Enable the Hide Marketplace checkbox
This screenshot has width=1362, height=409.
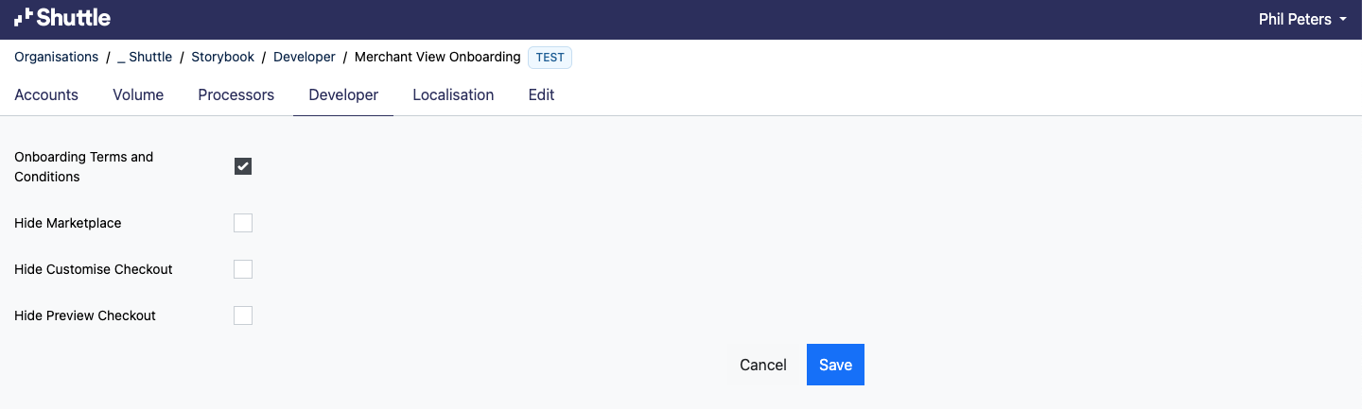coord(243,223)
